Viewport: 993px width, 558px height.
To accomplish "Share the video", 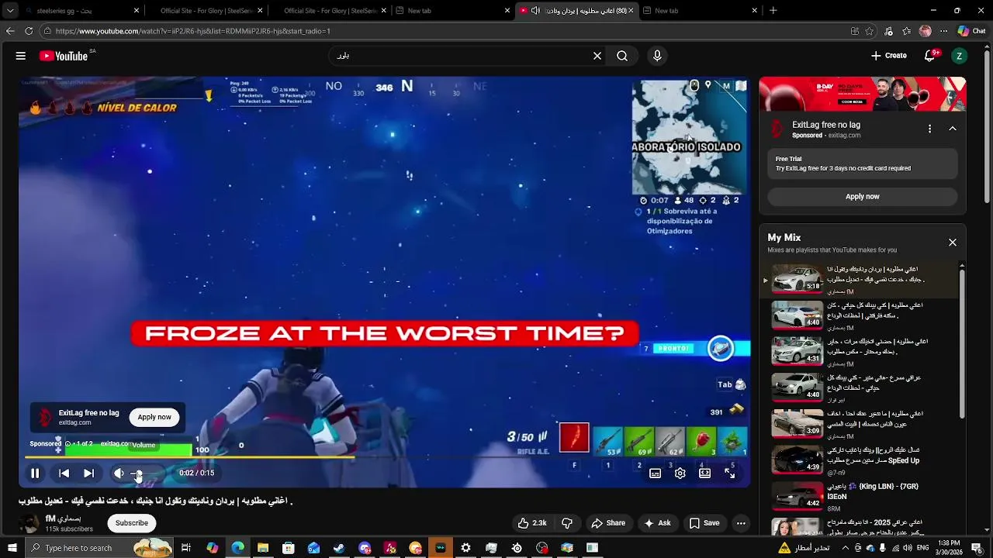I will (x=608, y=523).
